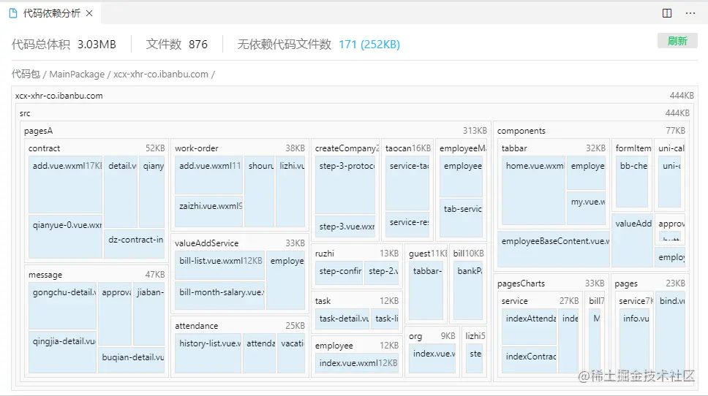
Task: Select the info.vu block in pages service
Action: [x=634, y=341]
